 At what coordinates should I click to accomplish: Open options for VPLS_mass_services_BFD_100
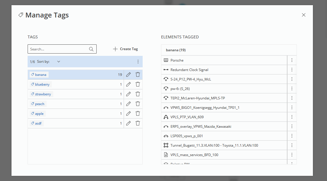[292, 155]
